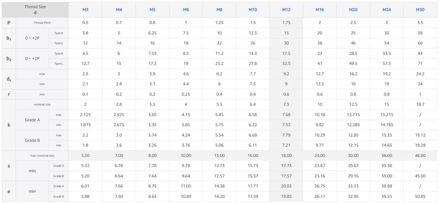Click the M5 column header
The width and height of the screenshot is (440, 204).
[152, 10]
